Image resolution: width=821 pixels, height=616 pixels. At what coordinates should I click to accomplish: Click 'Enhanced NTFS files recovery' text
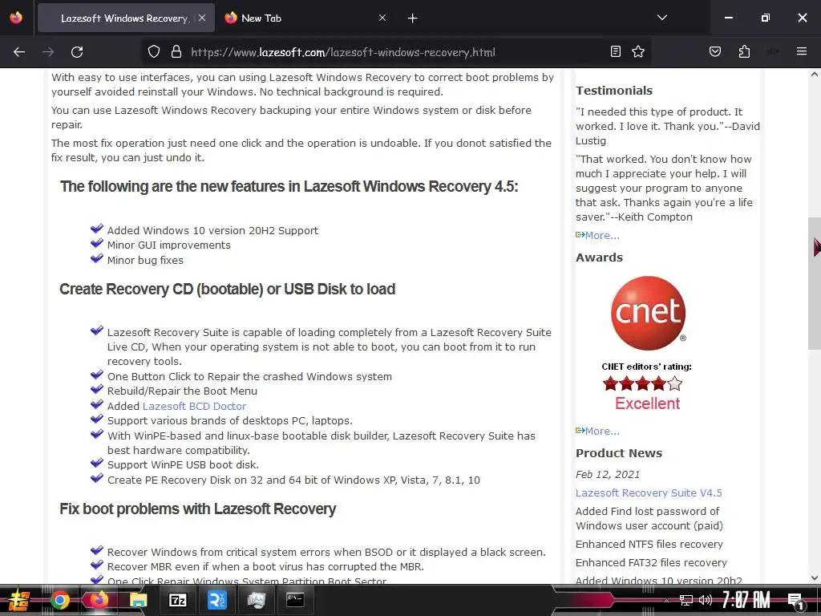tap(649, 545)
